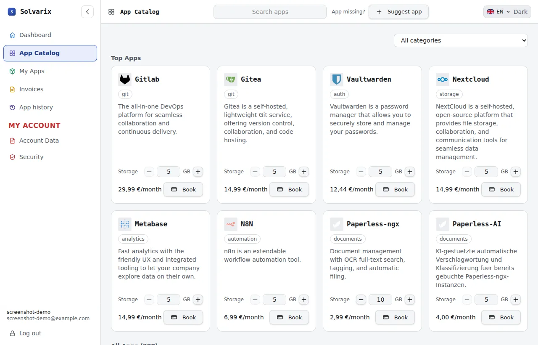The height and width of the screenshot is (345, 538).
Task: Click the automation tag on N8N
Action: 242,239
